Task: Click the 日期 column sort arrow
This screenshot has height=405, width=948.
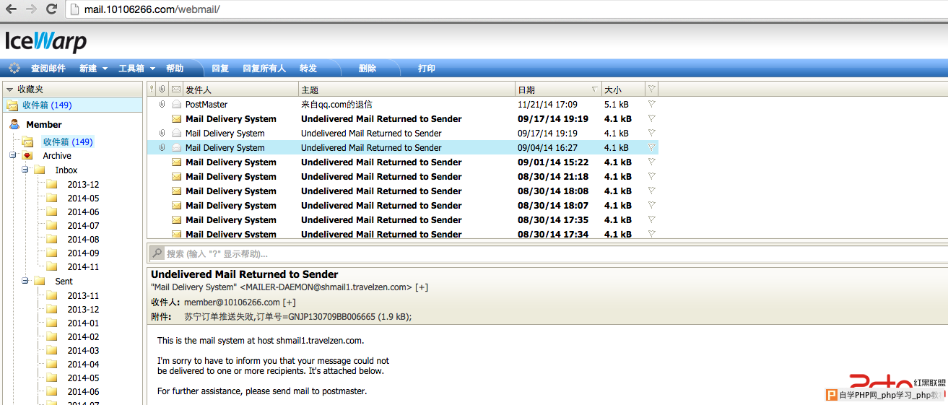Action: (x=595, y=90)
